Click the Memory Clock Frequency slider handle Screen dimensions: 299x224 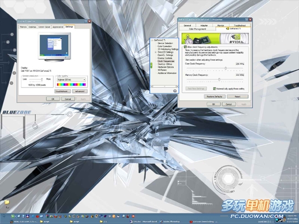[x=219, y=80]
